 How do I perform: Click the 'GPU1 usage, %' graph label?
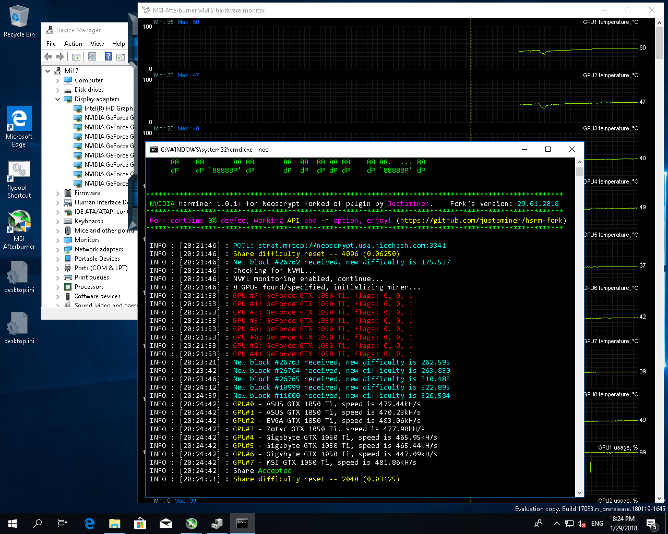618,447
